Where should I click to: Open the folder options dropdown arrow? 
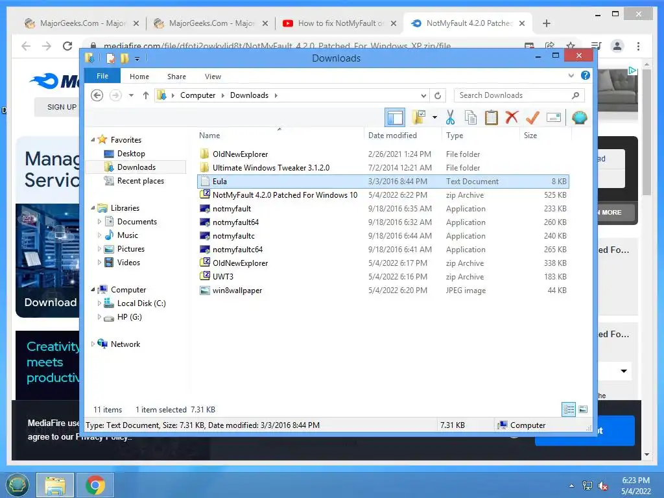(x=434, y=117)
